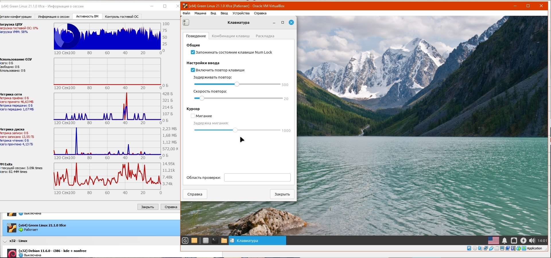Click the mouse integration indicator in VirtualBox status bar

518,248
